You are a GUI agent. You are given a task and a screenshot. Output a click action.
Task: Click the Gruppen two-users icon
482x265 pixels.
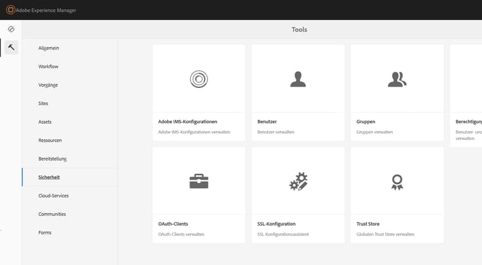(x=397, y=79)
